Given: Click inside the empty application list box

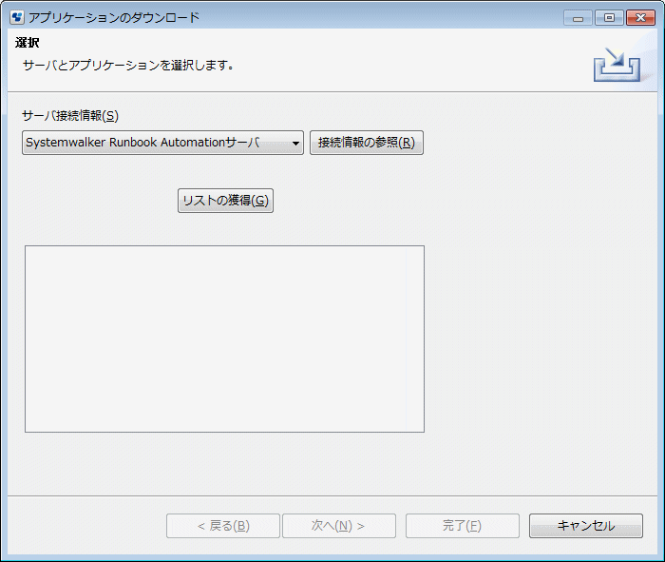Looking at the screenshot, I should (x=224, y=339).
